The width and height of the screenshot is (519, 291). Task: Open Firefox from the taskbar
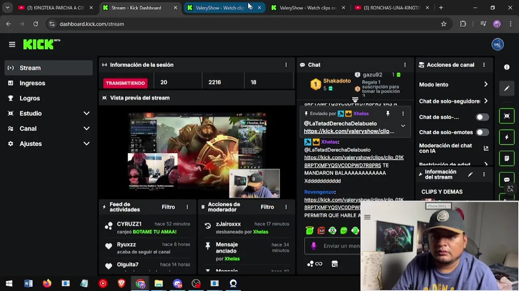pos(47,283)
